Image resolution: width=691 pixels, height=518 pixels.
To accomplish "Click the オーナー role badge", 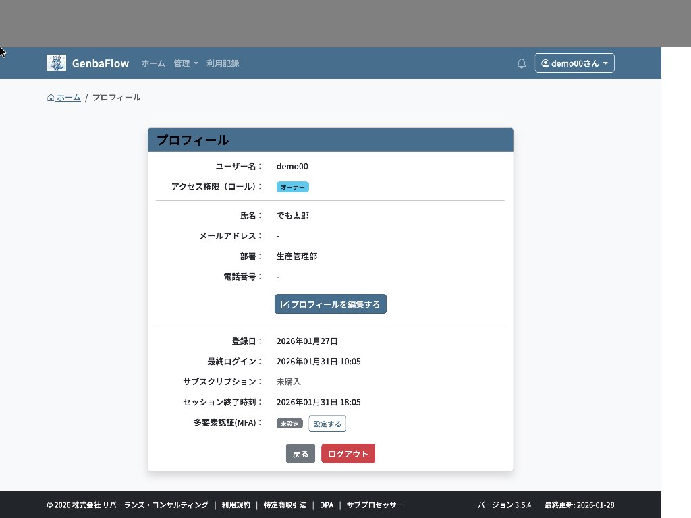I will 292,187.
